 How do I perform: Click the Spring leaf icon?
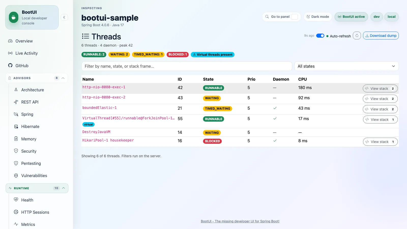16,114
